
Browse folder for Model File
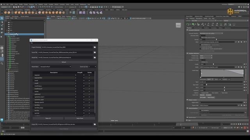pyautogui.click(x=95, y=58)
